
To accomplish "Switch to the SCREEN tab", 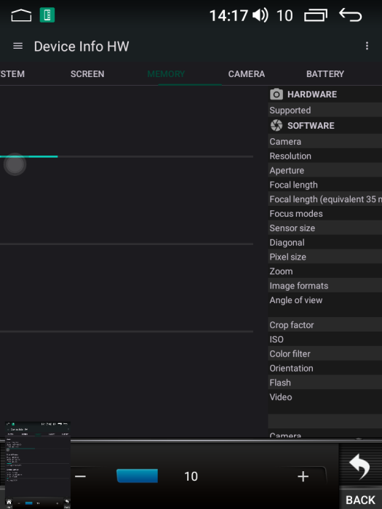I will (x=87, y=74).
